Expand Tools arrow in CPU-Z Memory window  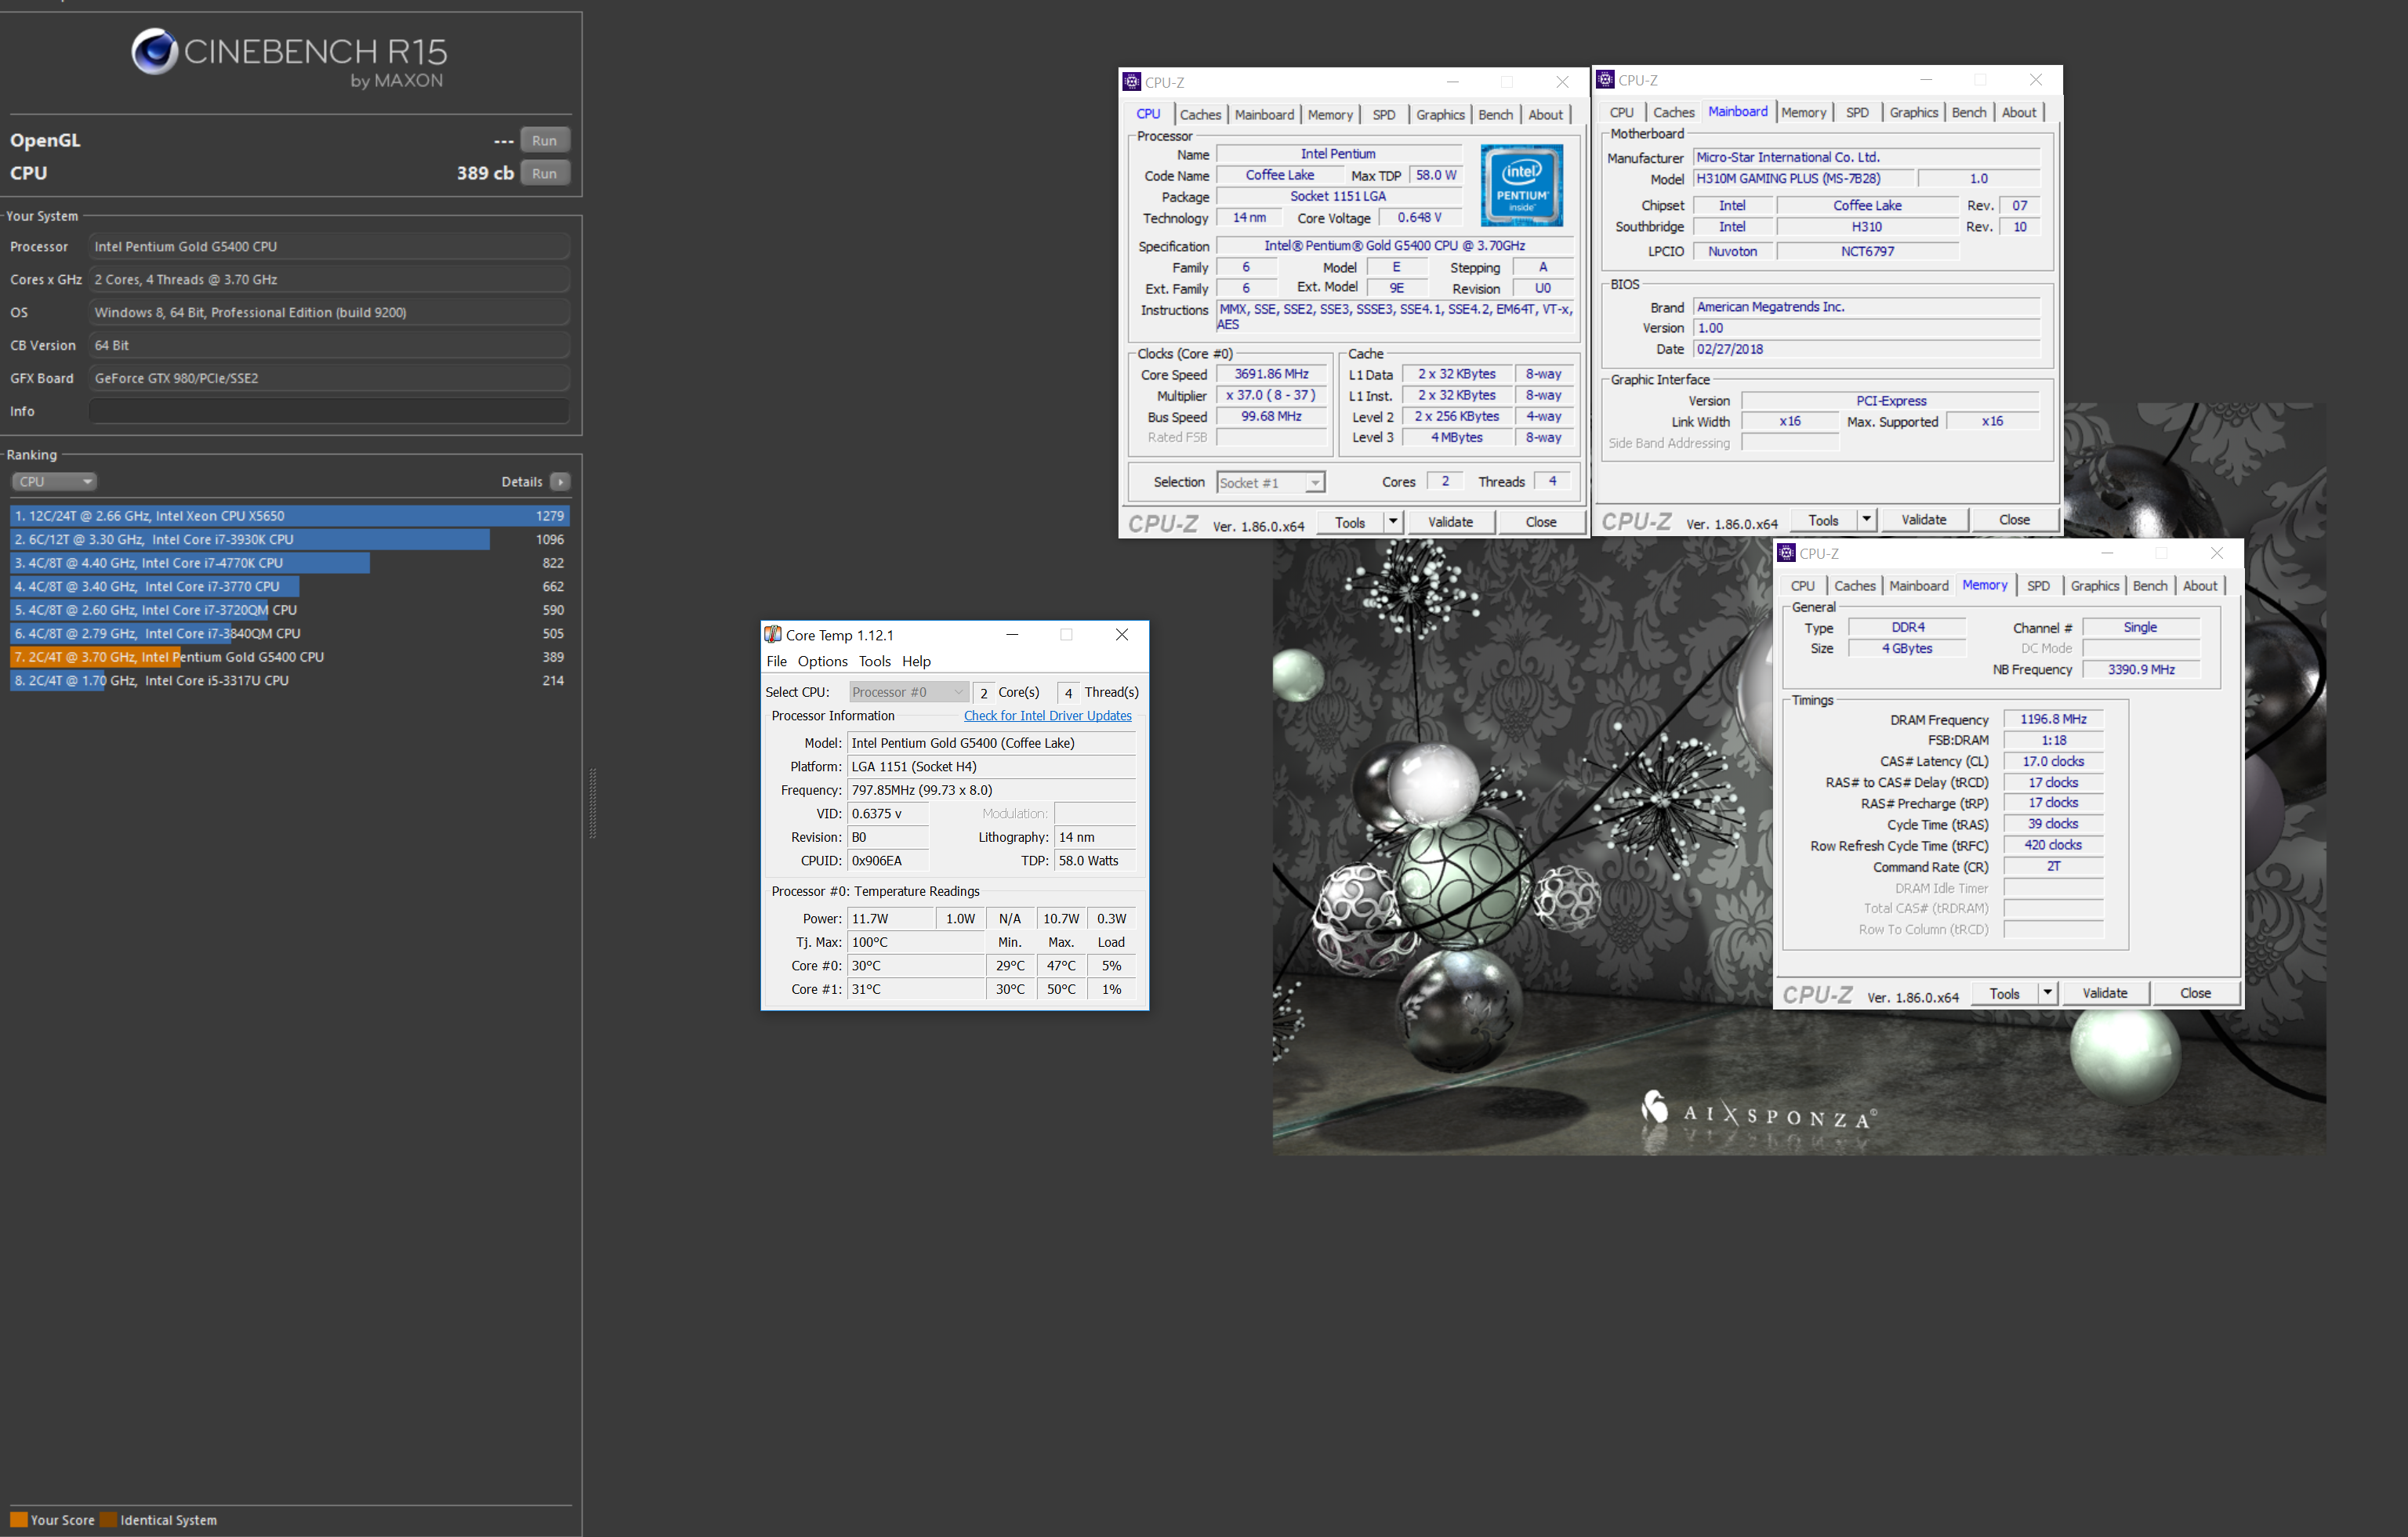pyautogui.click(x=2048, y=993)
